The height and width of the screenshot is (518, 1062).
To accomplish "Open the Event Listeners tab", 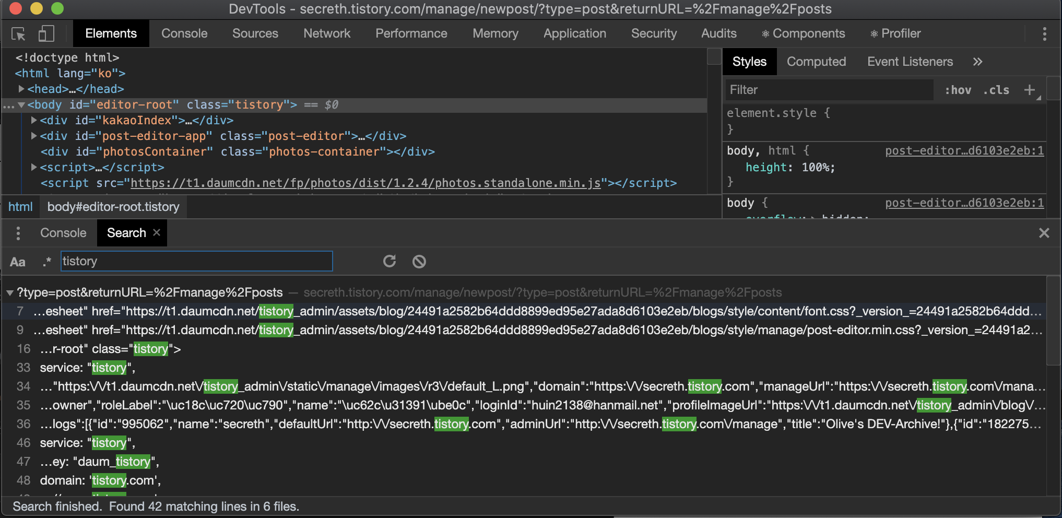I will coord(910,62).
